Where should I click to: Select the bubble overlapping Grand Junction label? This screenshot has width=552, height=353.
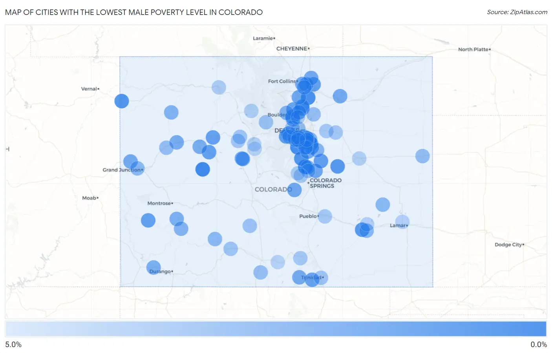click(x=137, y=168)
